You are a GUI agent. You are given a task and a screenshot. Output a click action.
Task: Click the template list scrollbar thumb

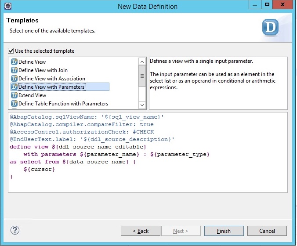142,76
